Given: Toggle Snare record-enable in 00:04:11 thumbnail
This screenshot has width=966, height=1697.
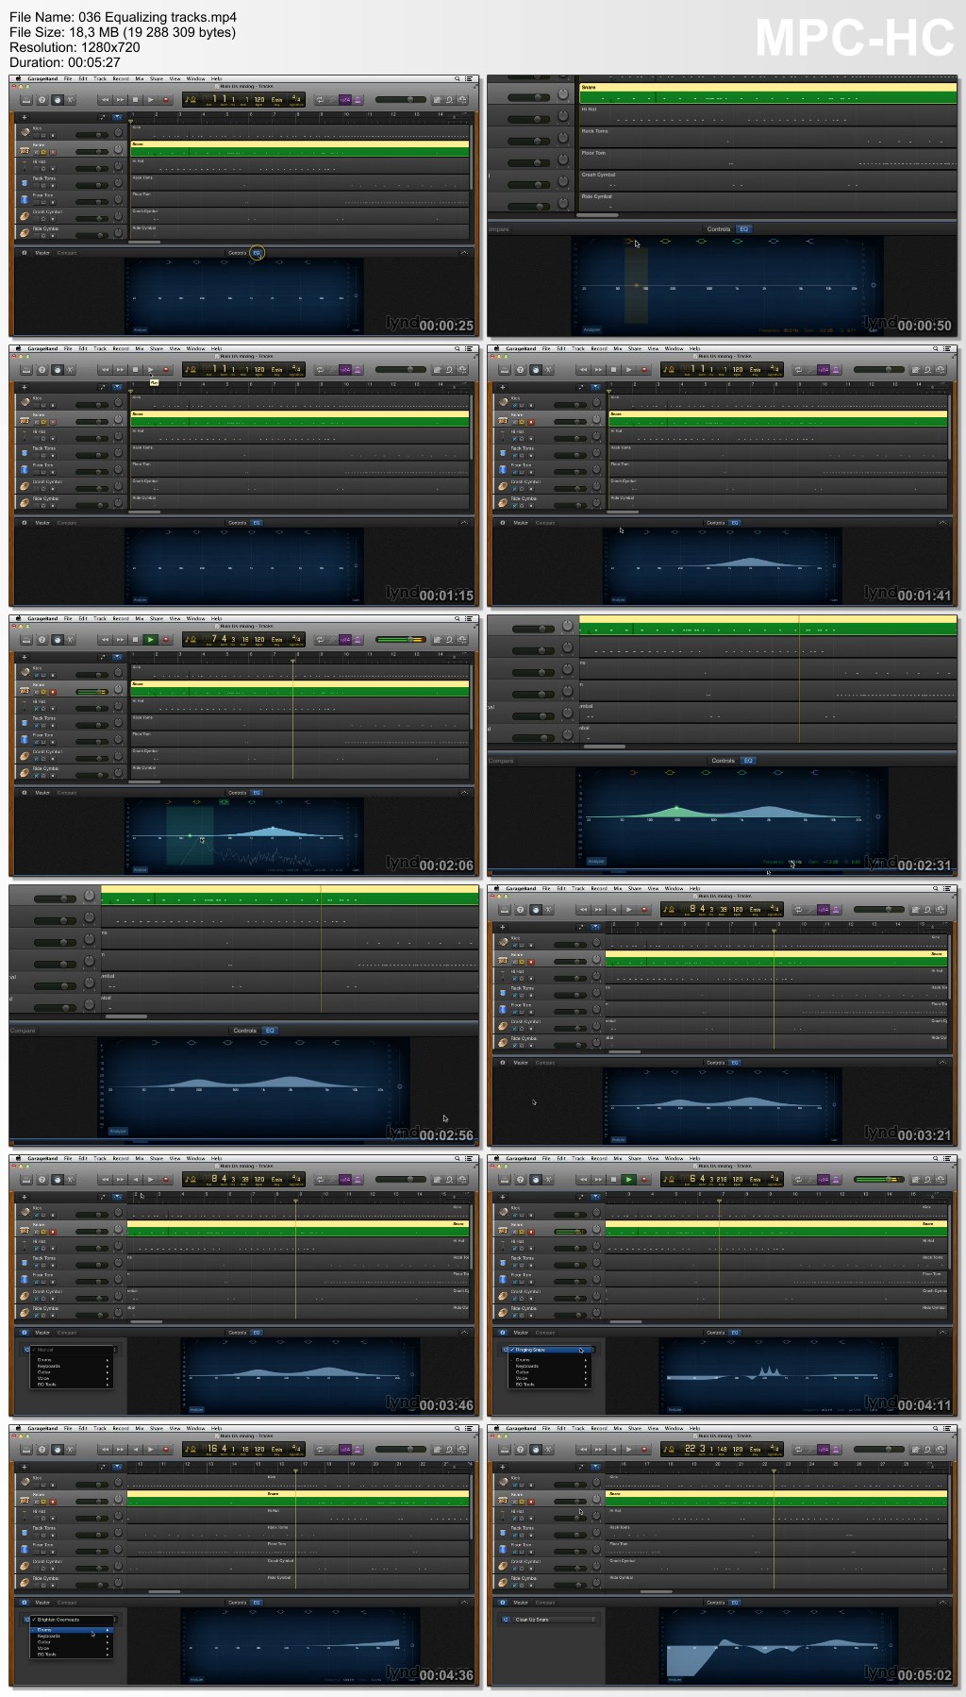Looking at the screenshot, I should [x=530, y=1232].
